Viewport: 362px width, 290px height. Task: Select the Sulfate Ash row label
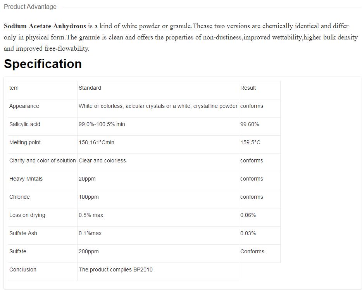coord(23,233)
